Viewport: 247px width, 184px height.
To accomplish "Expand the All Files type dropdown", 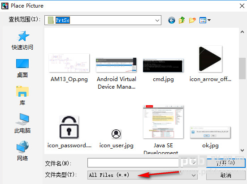I will 194,175.
